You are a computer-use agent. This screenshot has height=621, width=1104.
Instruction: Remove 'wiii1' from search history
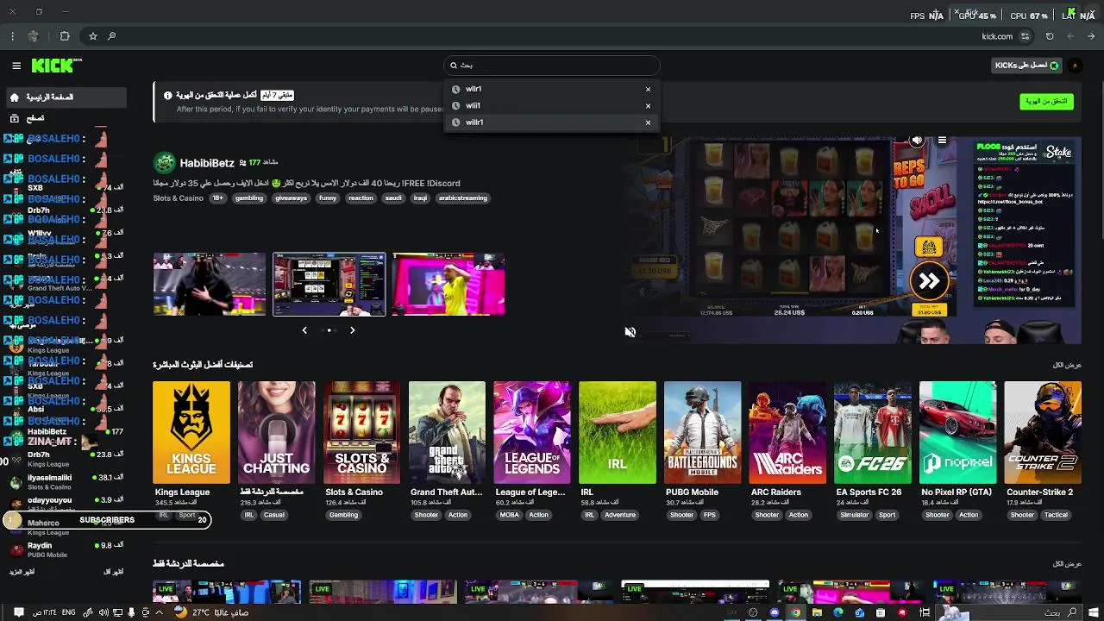648,105
